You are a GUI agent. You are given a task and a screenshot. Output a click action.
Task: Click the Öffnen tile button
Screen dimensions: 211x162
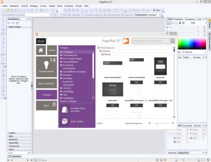coord(52,50)
